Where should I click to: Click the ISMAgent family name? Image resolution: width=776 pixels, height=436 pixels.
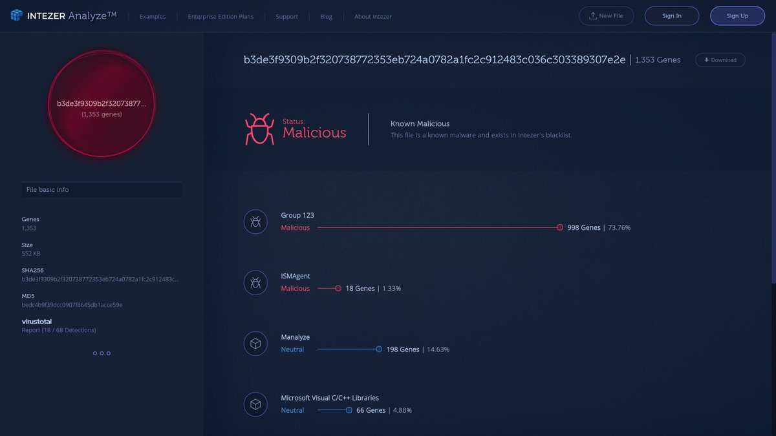296,276
